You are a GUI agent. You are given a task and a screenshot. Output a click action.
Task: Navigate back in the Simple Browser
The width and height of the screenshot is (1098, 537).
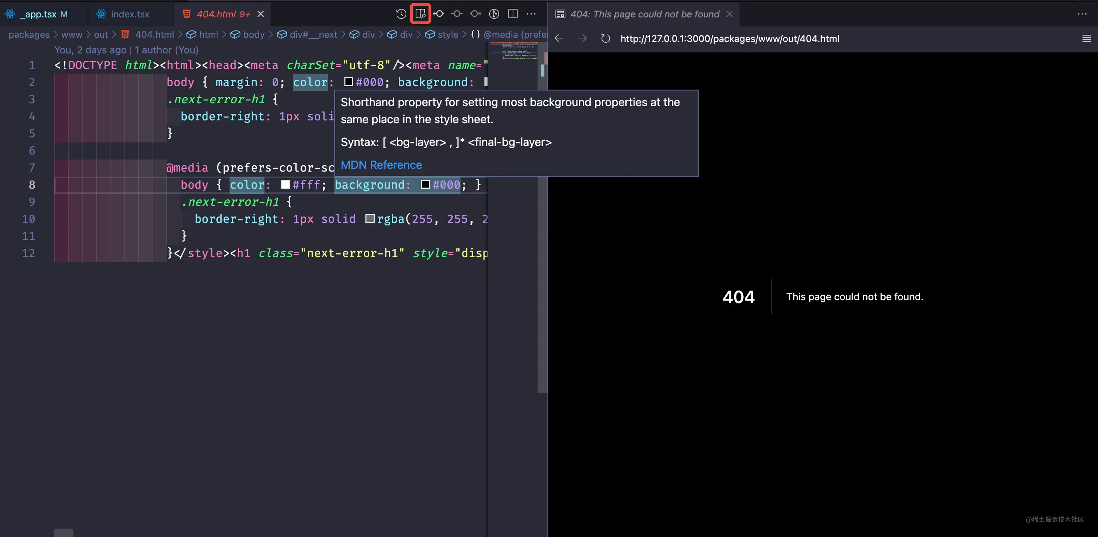(559, 38)
